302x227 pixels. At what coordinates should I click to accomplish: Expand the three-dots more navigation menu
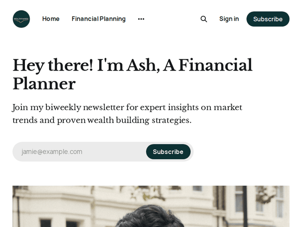pyautogui.click(x=141, y=19)
